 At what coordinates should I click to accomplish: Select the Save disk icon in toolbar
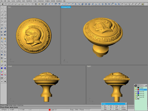click(2, 4)
